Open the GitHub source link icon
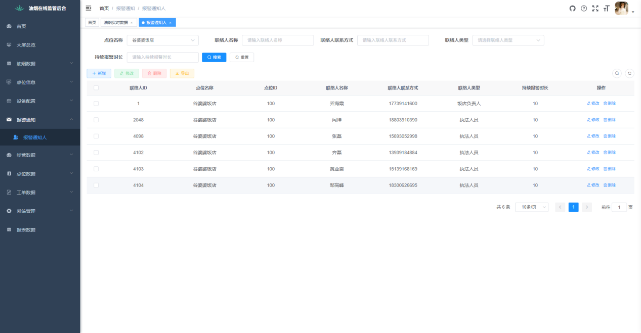641x333 pixels. pos(573,8)
